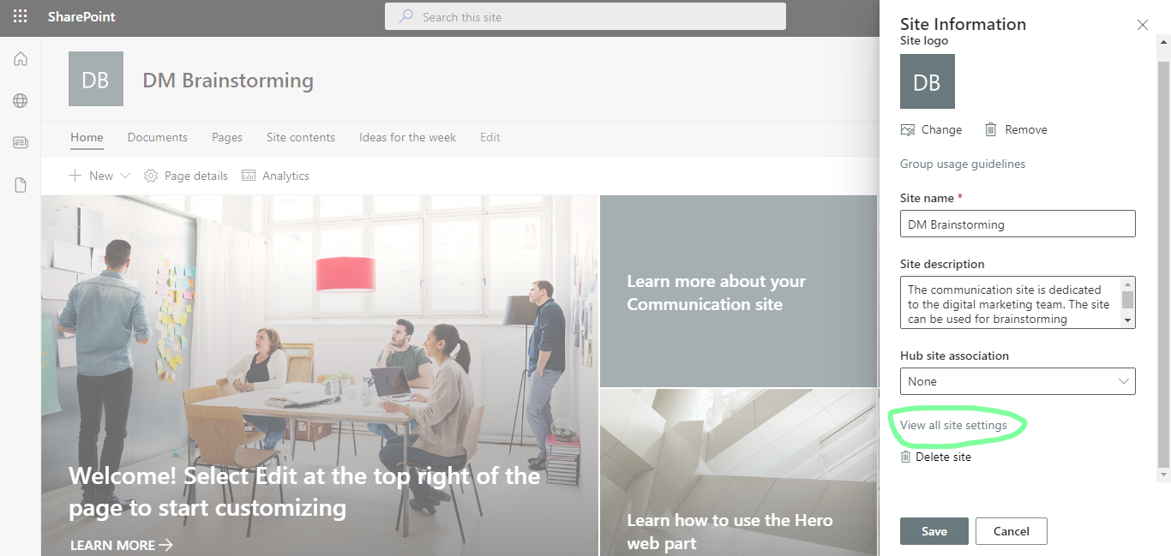Click the Delete site trash icon

coord(904,457)
